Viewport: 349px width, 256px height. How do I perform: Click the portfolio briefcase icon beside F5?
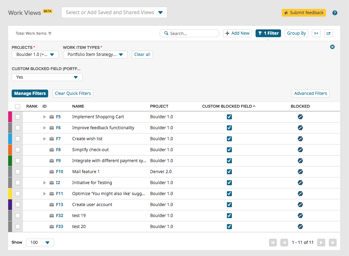click(x=52, y=116)
